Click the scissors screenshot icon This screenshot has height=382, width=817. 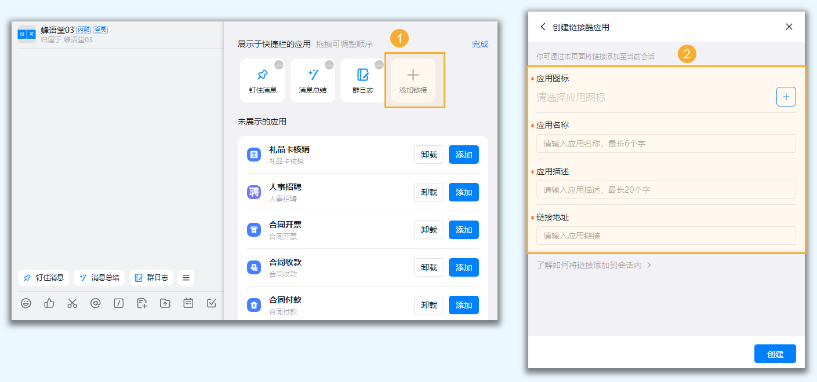(72, 303)
